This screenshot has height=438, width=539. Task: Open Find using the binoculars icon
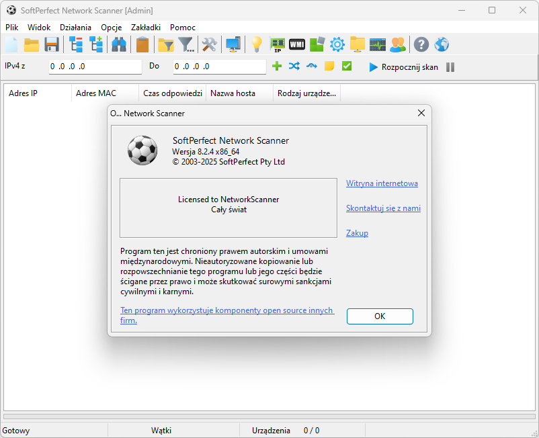pos(119,44)
